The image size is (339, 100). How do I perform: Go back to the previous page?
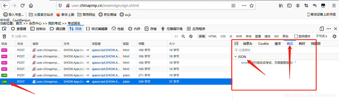coord(5,5)
